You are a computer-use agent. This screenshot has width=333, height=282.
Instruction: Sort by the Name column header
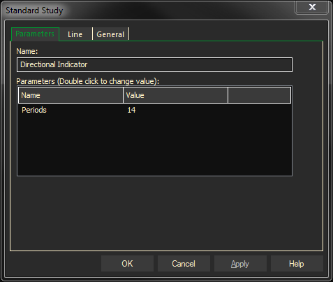(x=71, y=95)
